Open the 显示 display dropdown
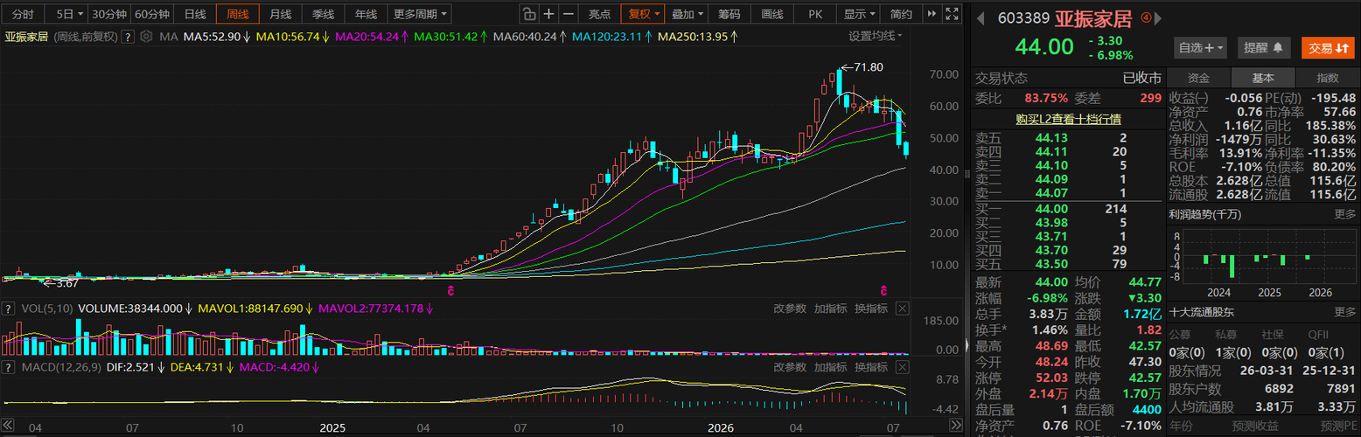The width and height of the screenshot is (1361, 437). tap(860, 14)
